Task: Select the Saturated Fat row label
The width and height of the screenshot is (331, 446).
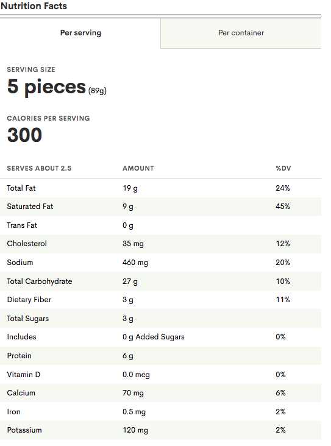Action: pyautogui.click(x=30, y=207)
